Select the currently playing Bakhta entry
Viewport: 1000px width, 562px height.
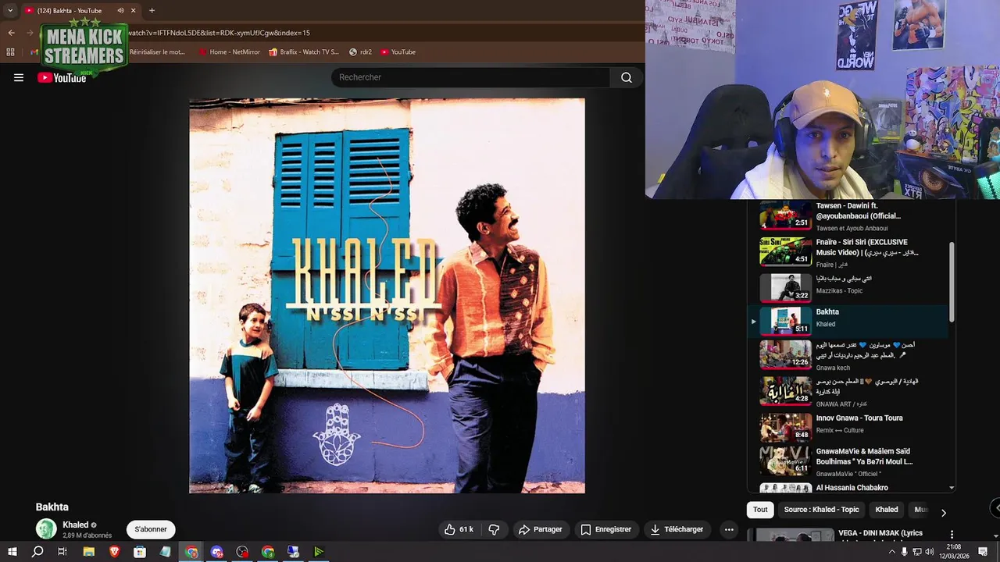pos(848,321)
